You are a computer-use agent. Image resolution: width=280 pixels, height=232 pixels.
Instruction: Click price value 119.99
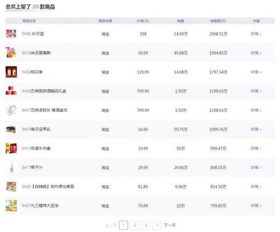pos(143,72)
